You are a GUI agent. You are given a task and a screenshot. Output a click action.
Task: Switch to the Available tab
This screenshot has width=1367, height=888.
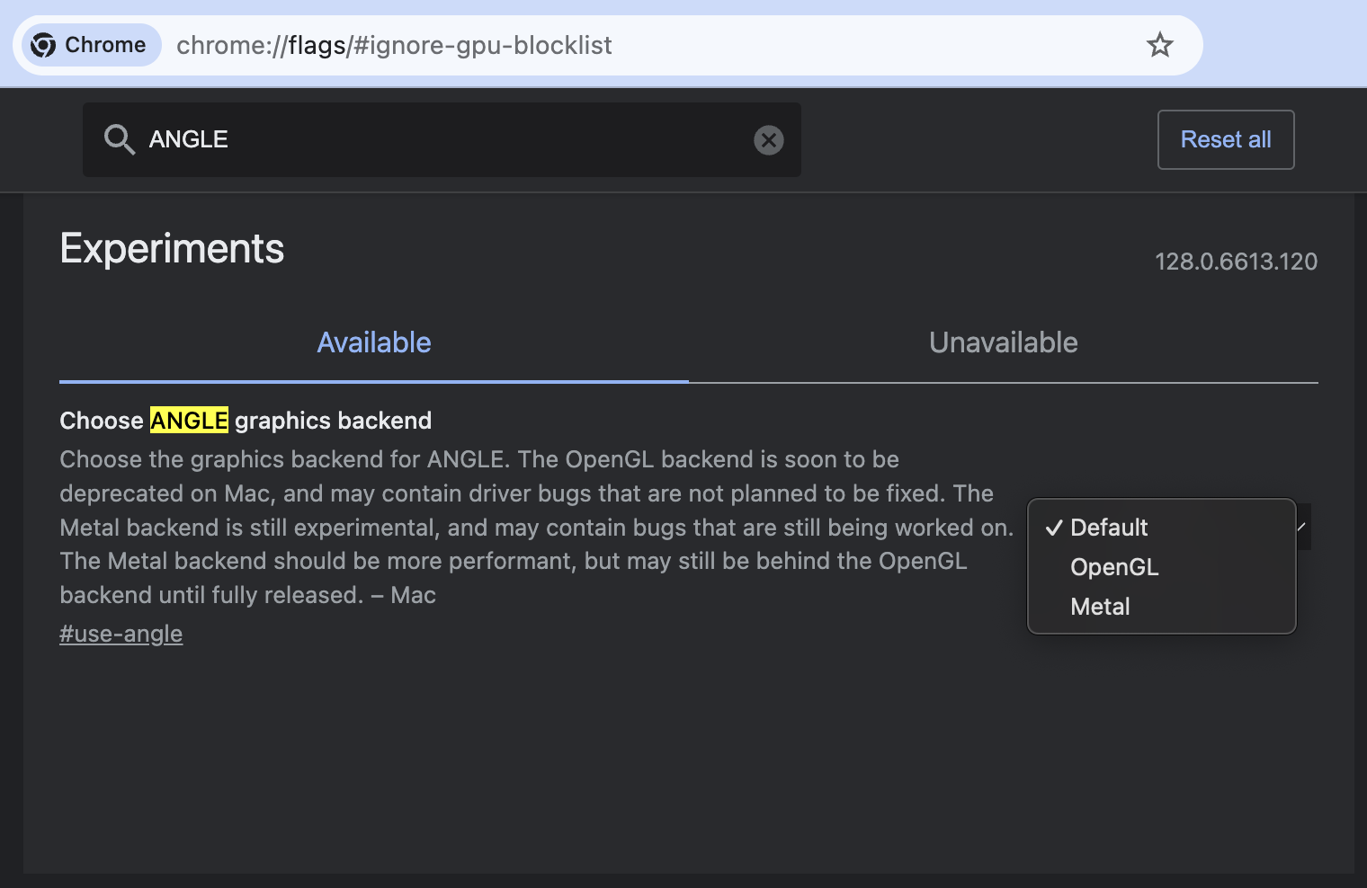click(x=373, y=342)
